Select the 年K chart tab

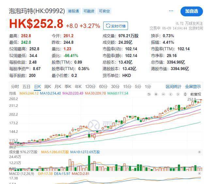(x=78, y=86)
